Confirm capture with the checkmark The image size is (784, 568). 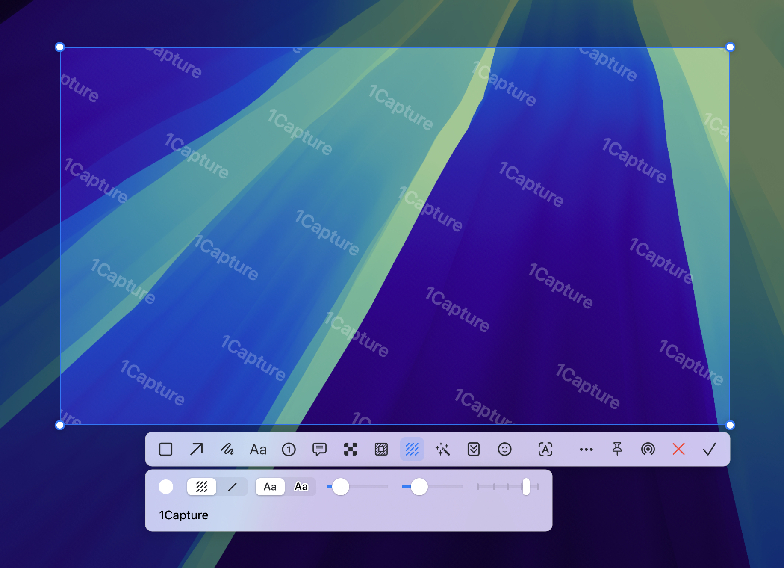709,449
